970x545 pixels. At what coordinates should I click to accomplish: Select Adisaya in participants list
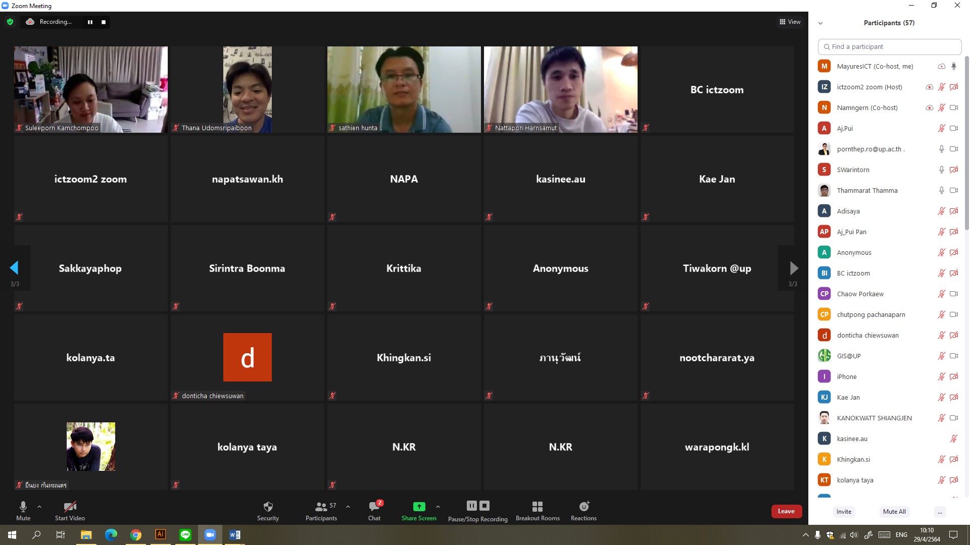(888, 211)
